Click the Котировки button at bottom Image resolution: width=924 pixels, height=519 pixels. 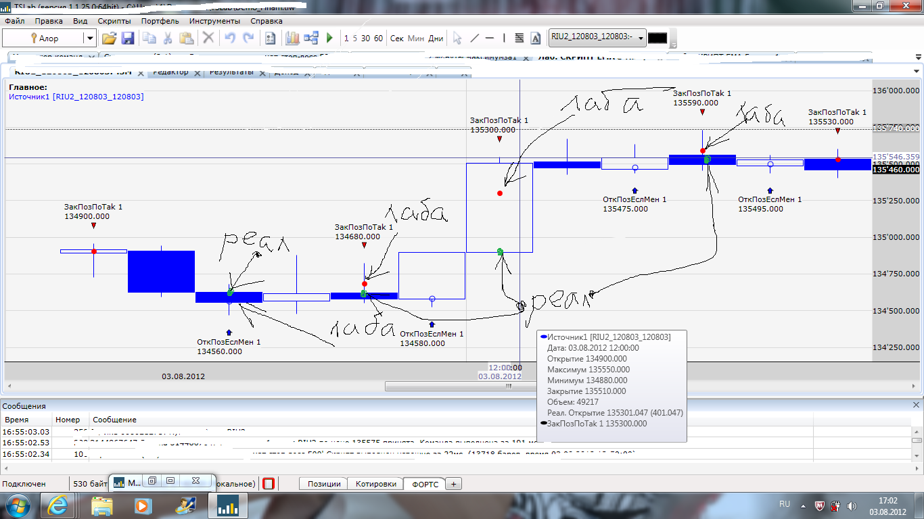tap(375, 483)
